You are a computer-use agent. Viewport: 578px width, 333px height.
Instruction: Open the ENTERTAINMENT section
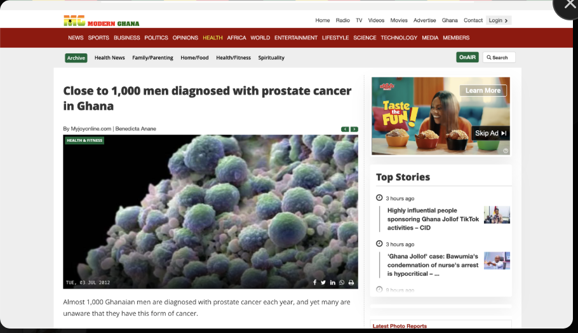click(x=296, y=37)
